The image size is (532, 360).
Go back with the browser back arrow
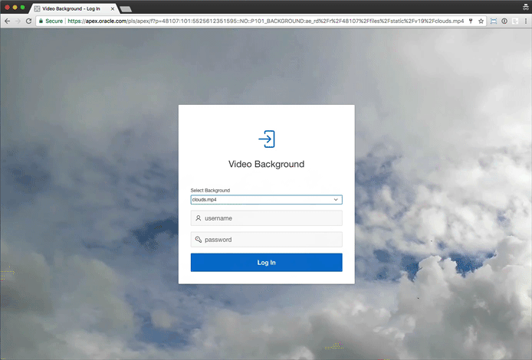coord(7,21)
